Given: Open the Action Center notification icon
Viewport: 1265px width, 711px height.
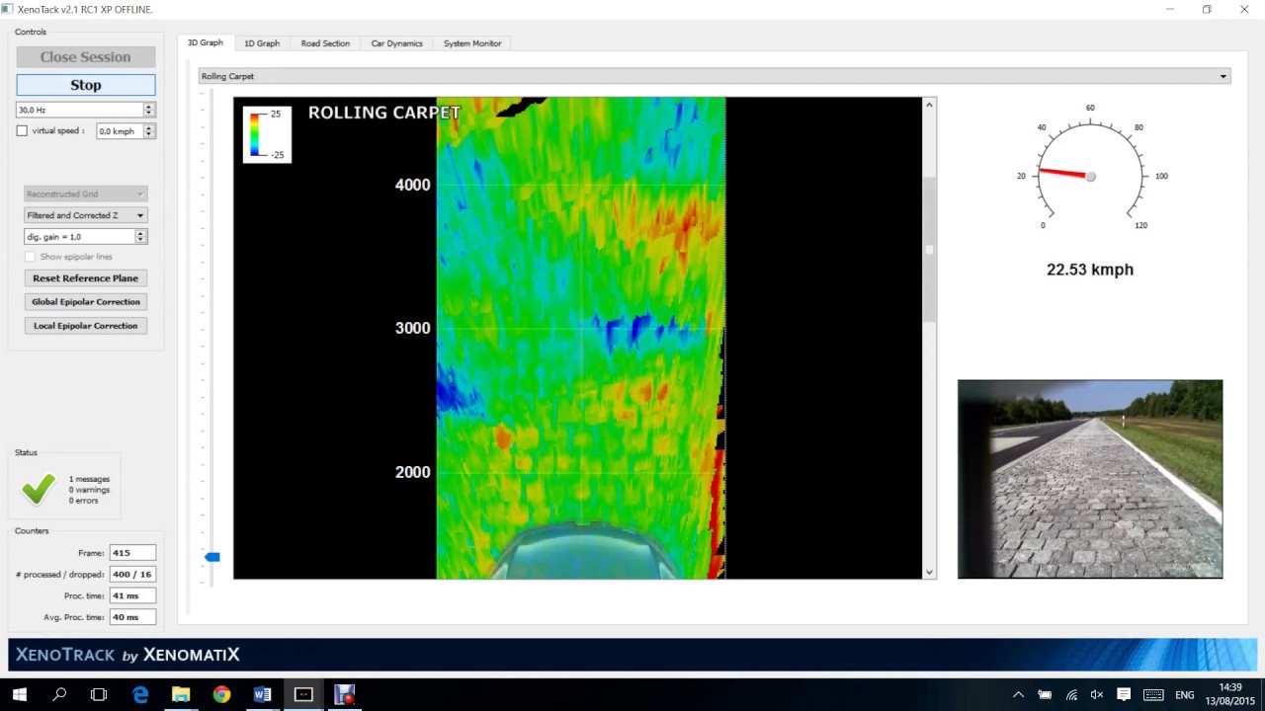Looking at the screenshot, I should 1124,695.
